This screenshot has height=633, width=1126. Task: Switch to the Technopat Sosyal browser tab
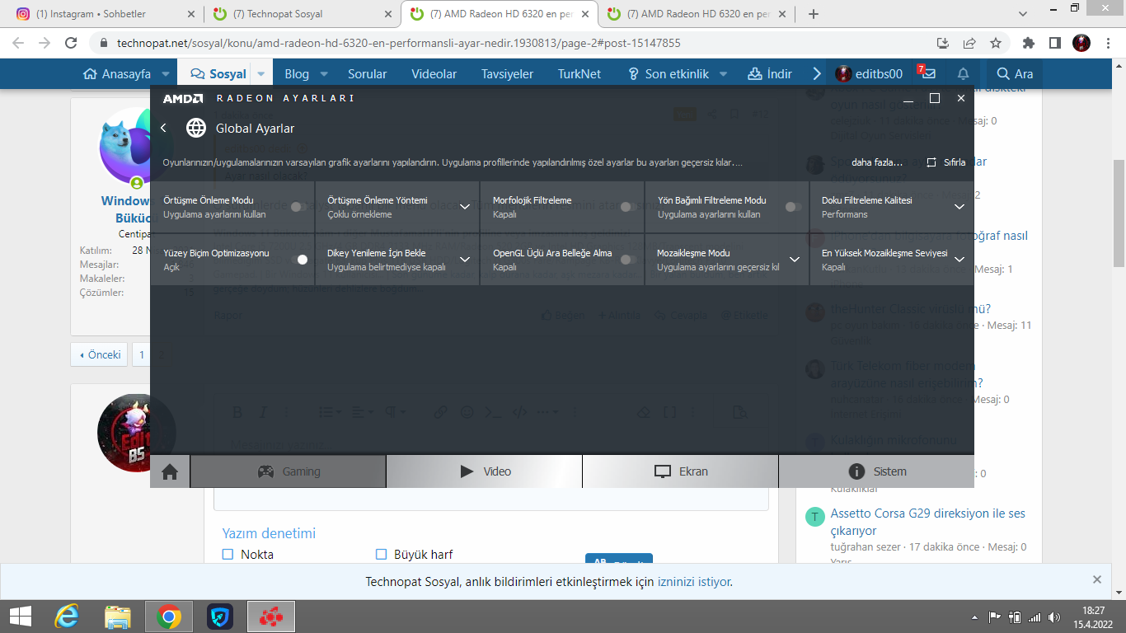point(302,14)
